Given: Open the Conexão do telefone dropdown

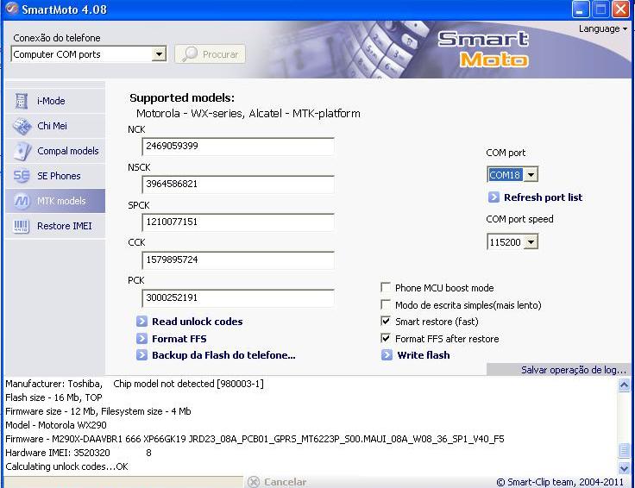Looking at the screenshot, I should pyautogui.click(x=159, y=54).
